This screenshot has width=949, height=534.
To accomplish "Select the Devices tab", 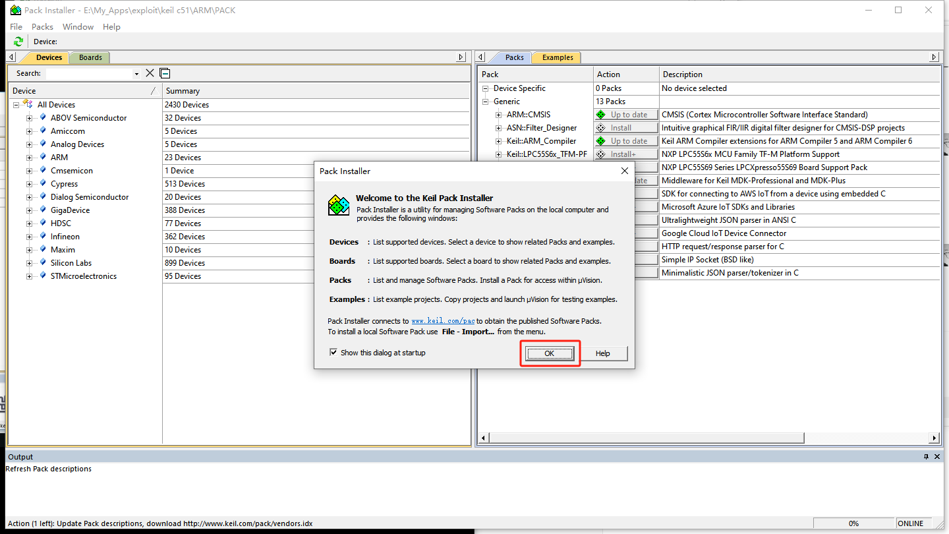I will pos(48,57).
